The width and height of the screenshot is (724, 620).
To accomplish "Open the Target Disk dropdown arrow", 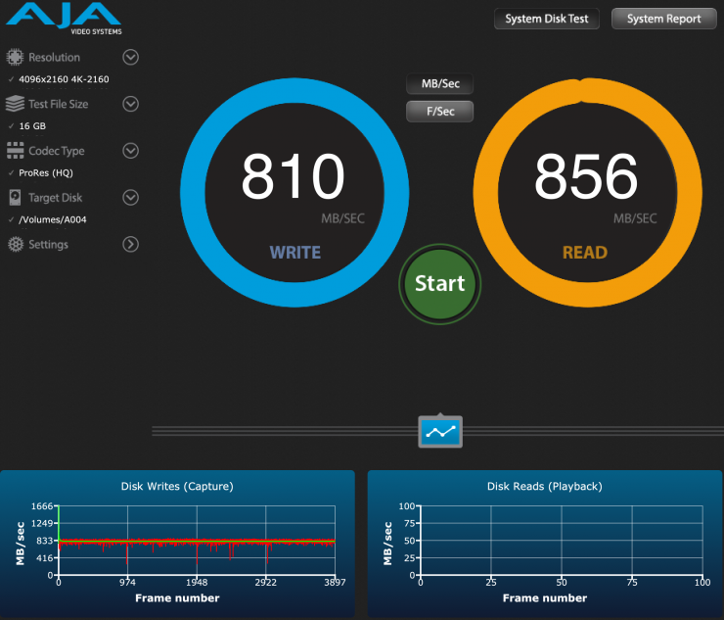I will click(130, 198).
